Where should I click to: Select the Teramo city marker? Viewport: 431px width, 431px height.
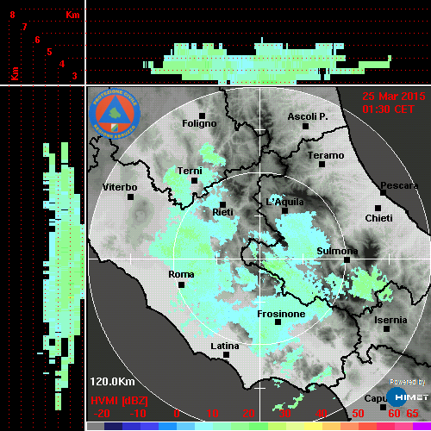click(322, 164)
